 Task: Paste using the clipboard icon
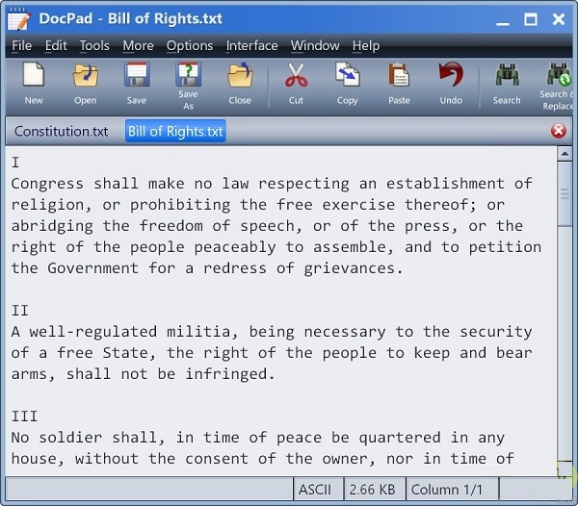pyautogui.click(x=397, y=81)
